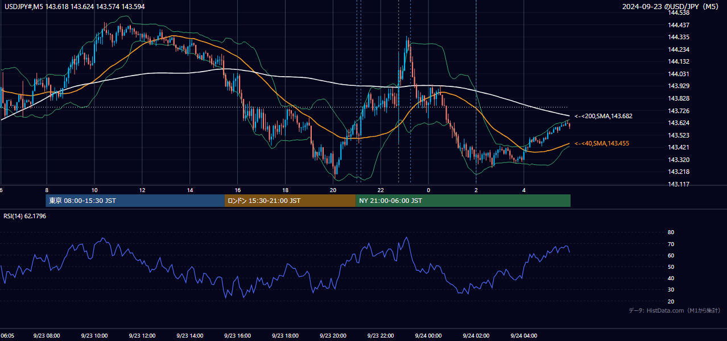Viewport: 727px width, 341px height.
Task: Click hour tick 12 below the price chart
Action: 142,190
